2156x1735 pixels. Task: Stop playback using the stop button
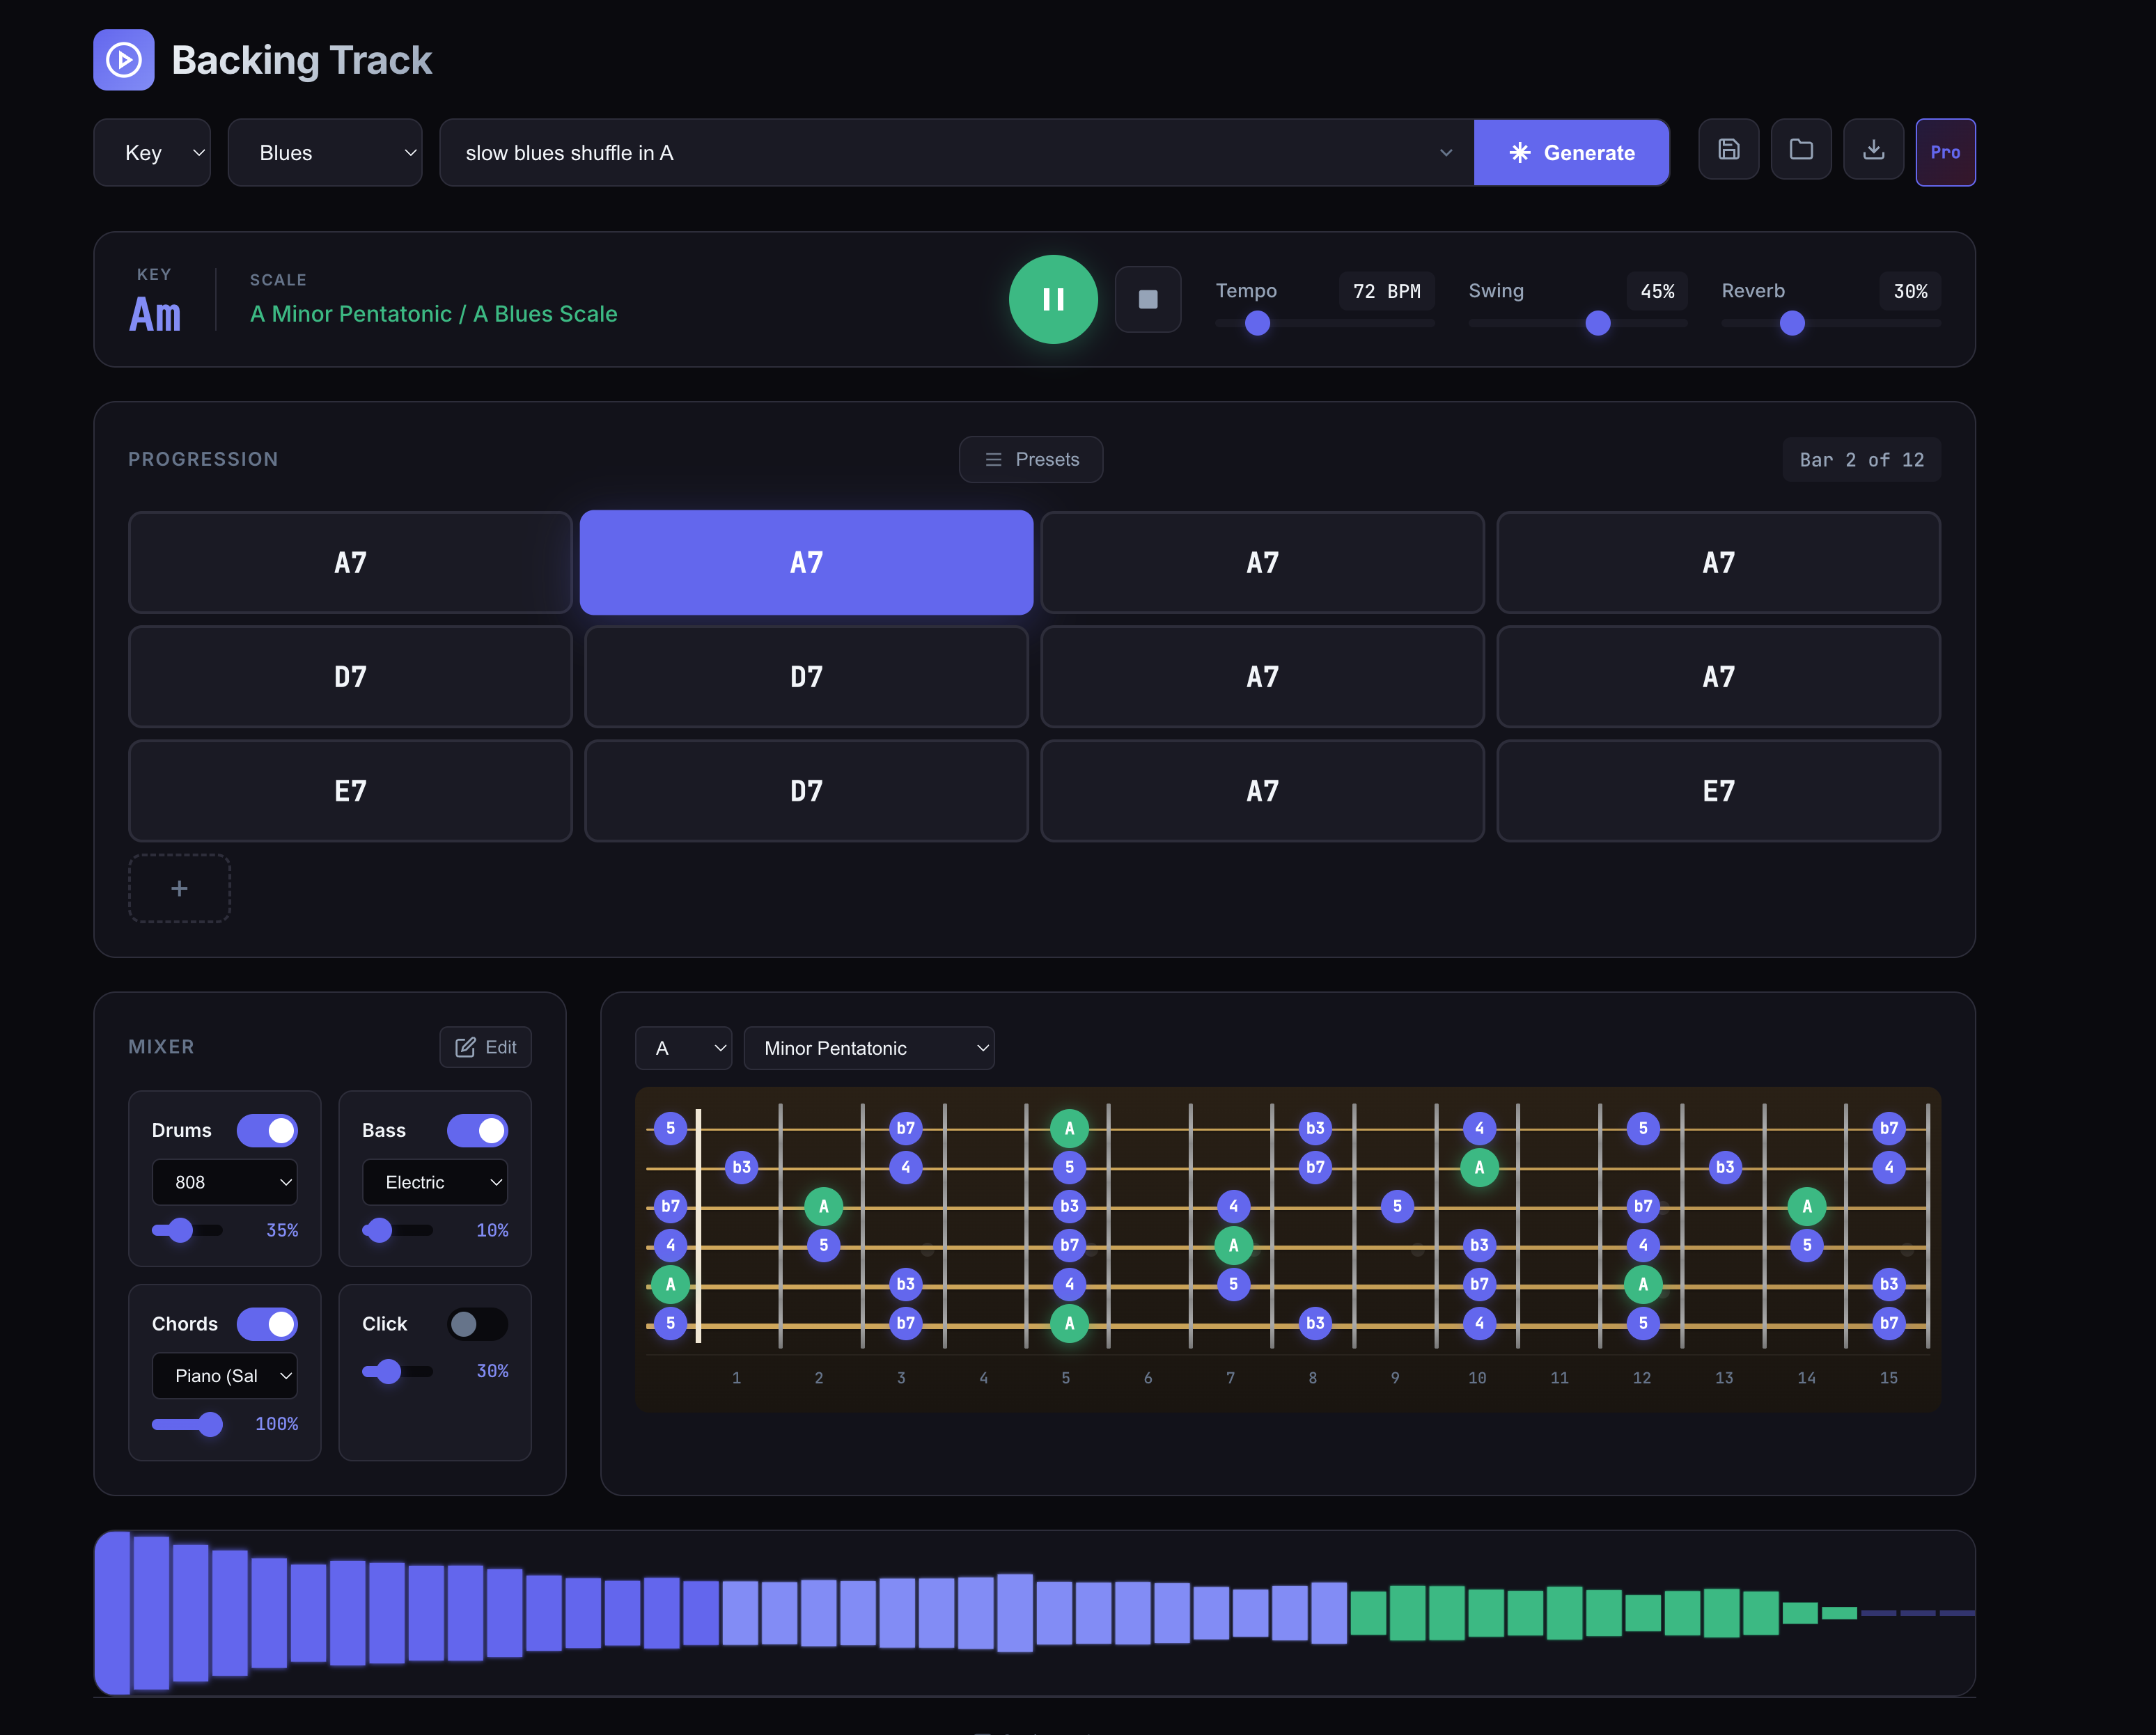(x=1148, y=299)
